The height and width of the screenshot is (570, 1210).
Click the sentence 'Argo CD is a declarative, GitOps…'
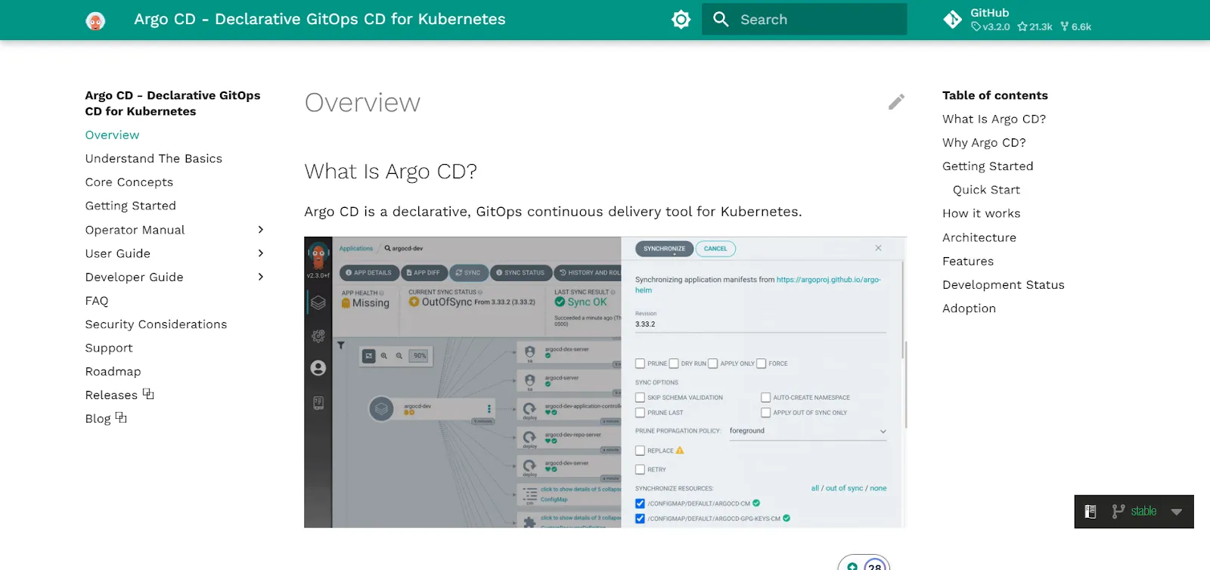pos(553,212)
